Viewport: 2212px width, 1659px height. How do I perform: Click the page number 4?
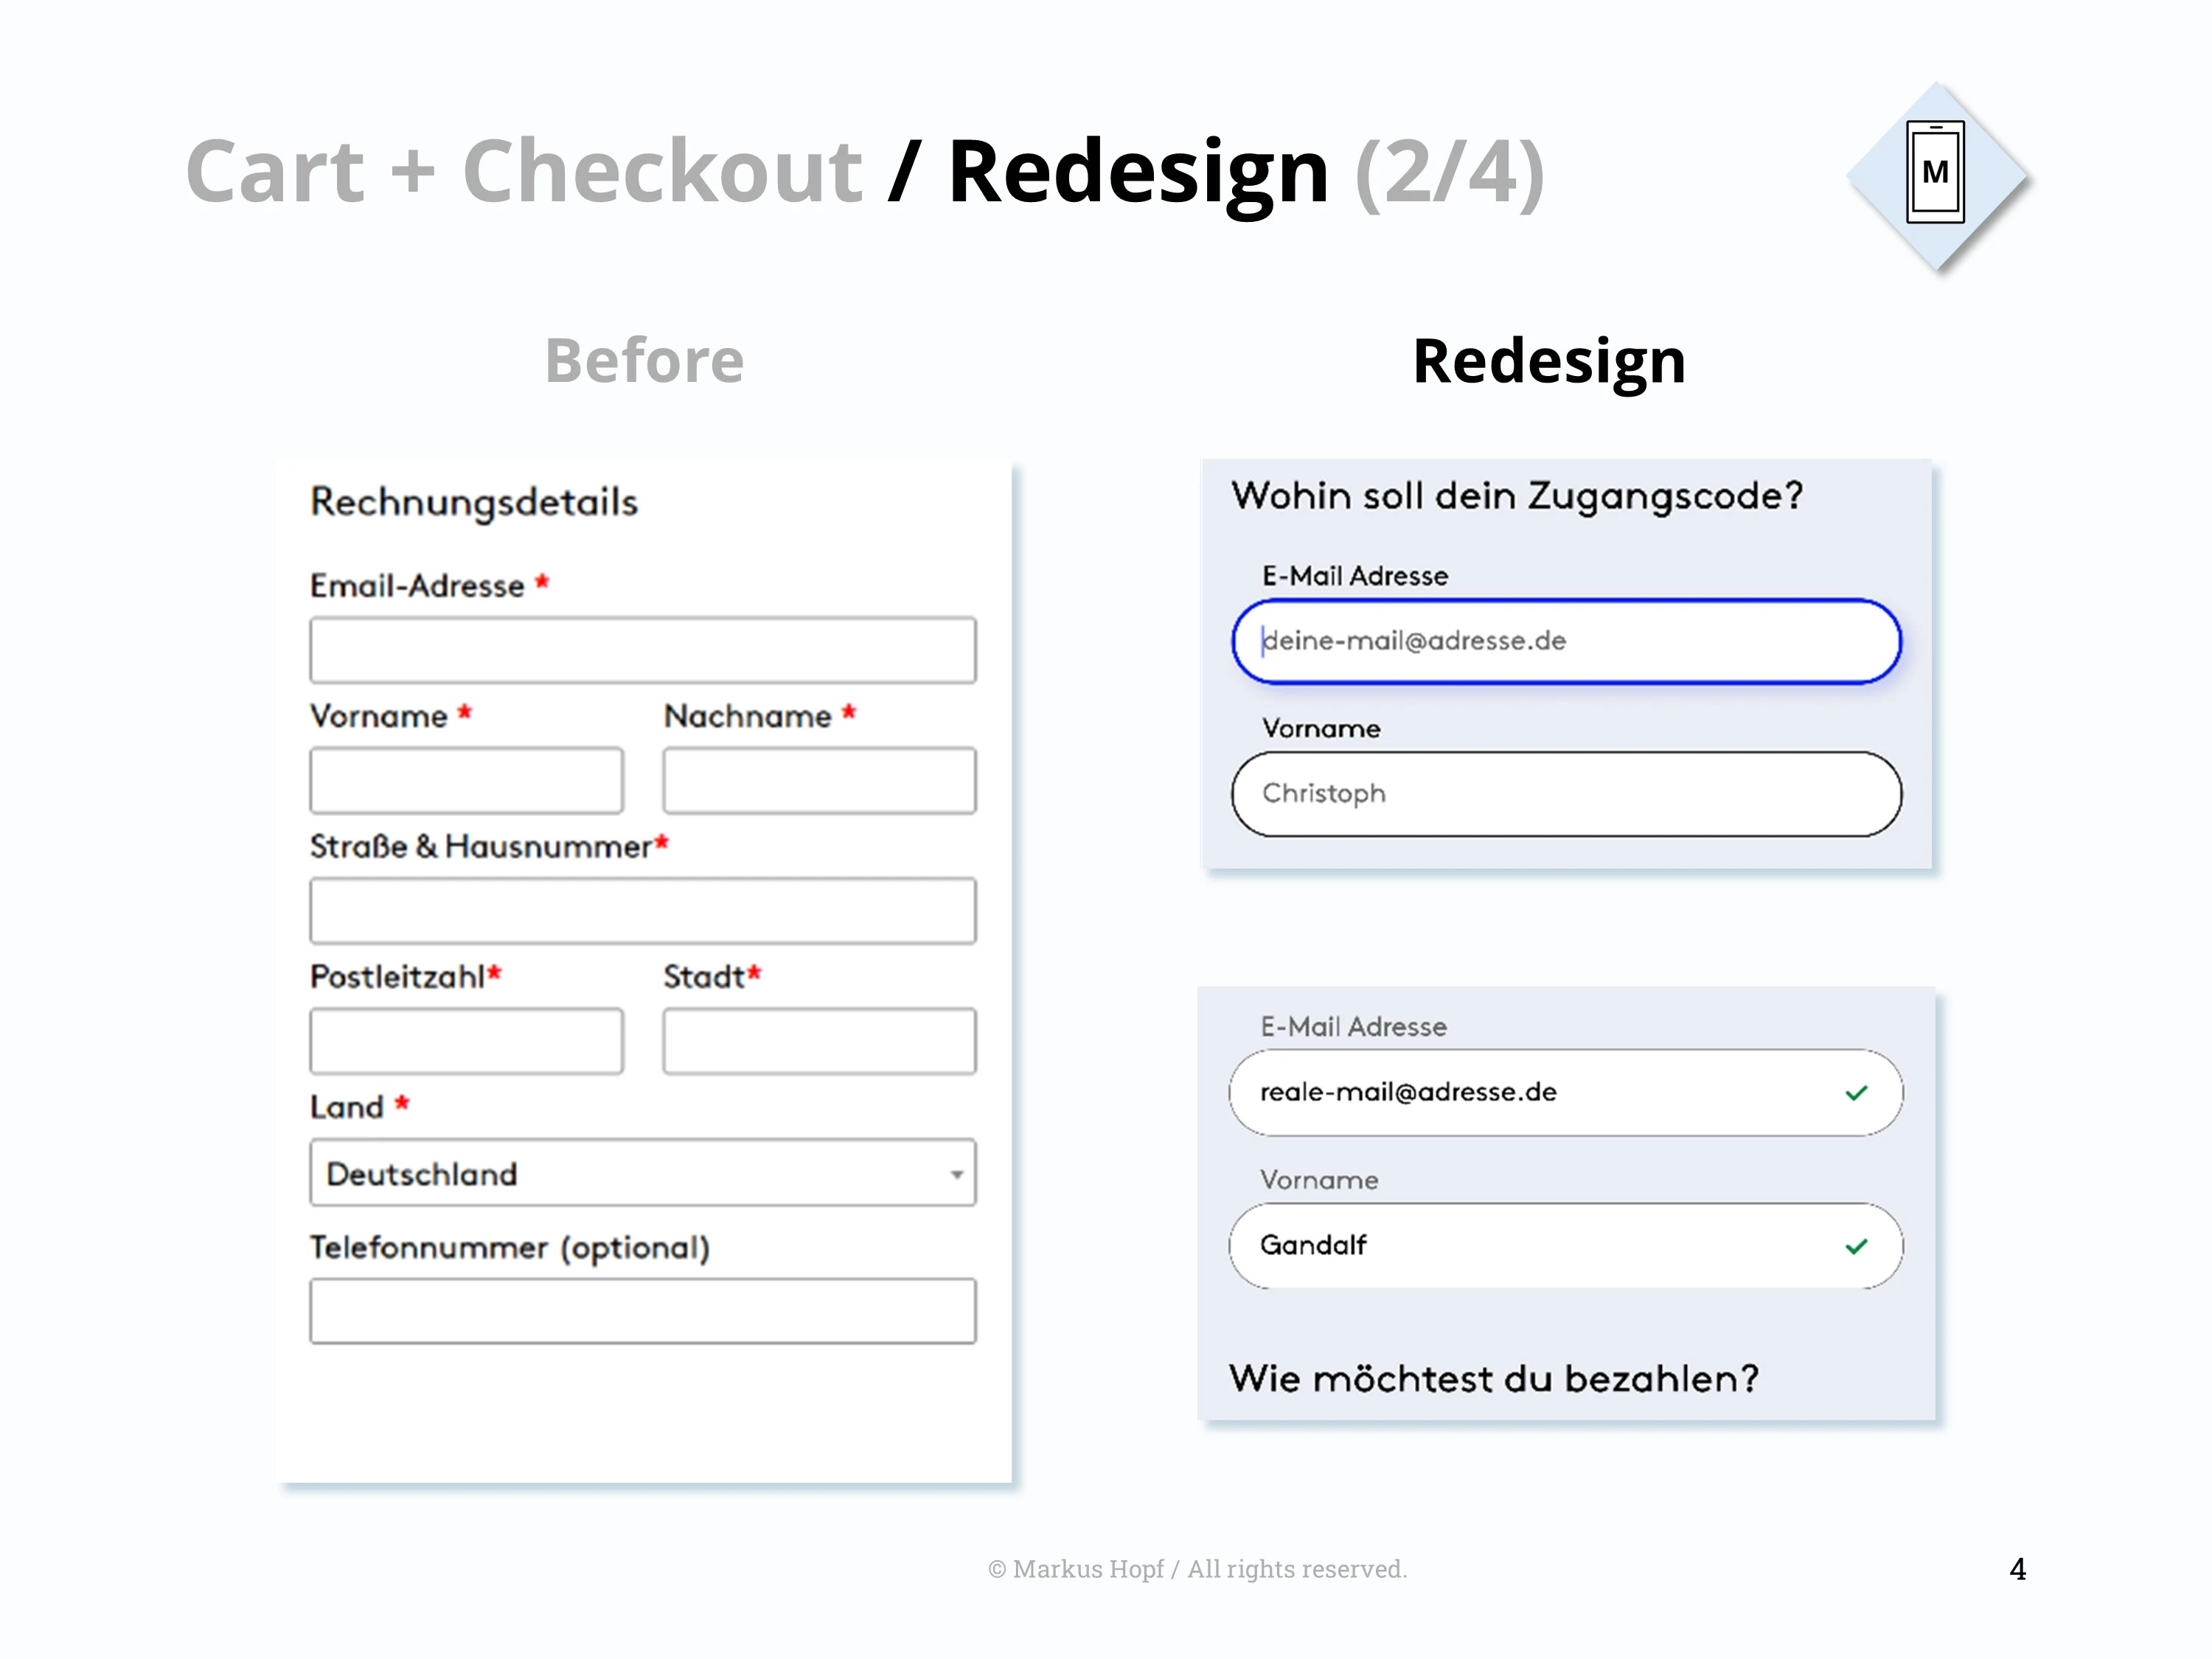click(x=2018, y=1569)
